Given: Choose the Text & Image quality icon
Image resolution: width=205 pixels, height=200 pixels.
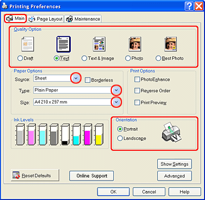Looking at the screenshot, I should coord(99,44).
